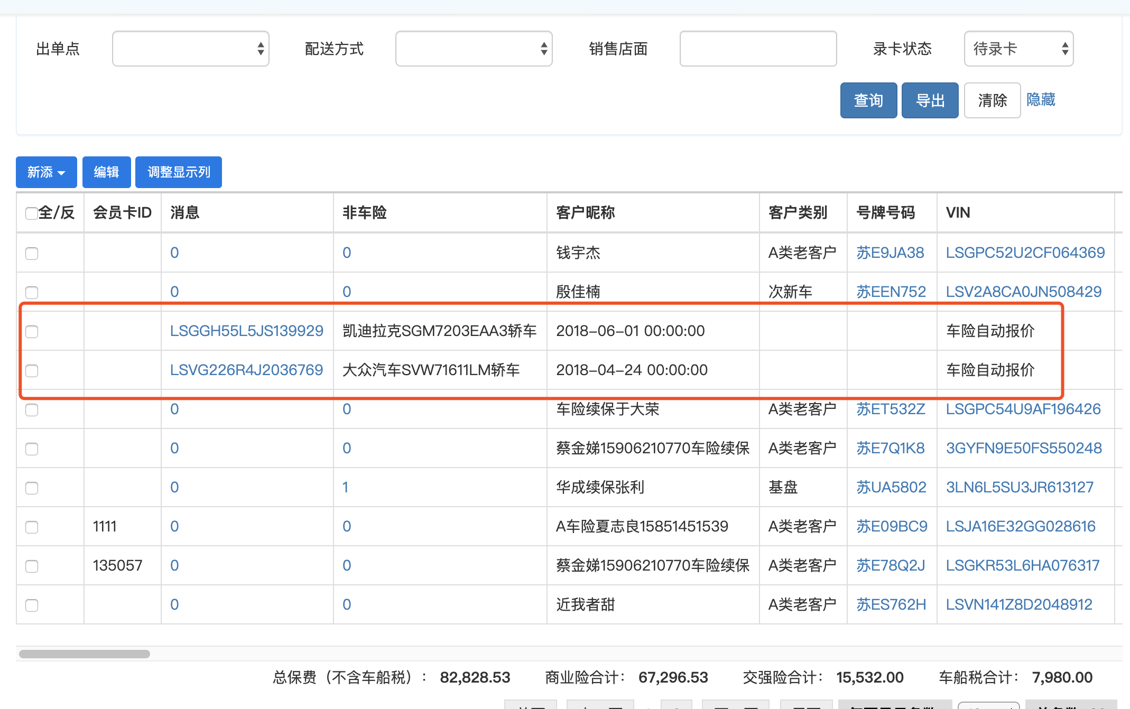This screenshot has width=1130, height=709.
Task: Open plate number link 苏E9JA38
Action: (890, 253)
